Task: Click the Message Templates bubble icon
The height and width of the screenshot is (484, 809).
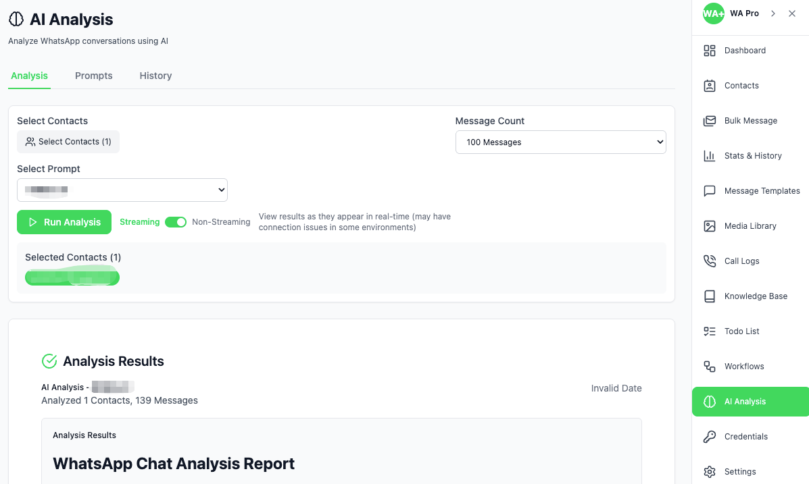Action: [x=710, y=191]
